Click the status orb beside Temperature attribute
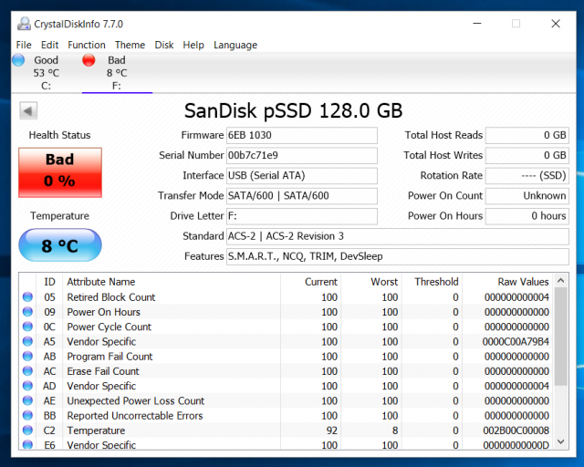 (27, 431)
